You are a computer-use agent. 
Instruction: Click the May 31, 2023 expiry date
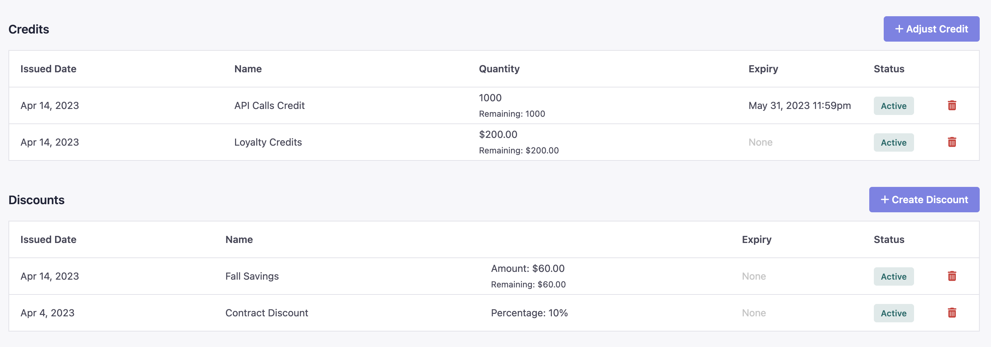[x=799, y=105]
